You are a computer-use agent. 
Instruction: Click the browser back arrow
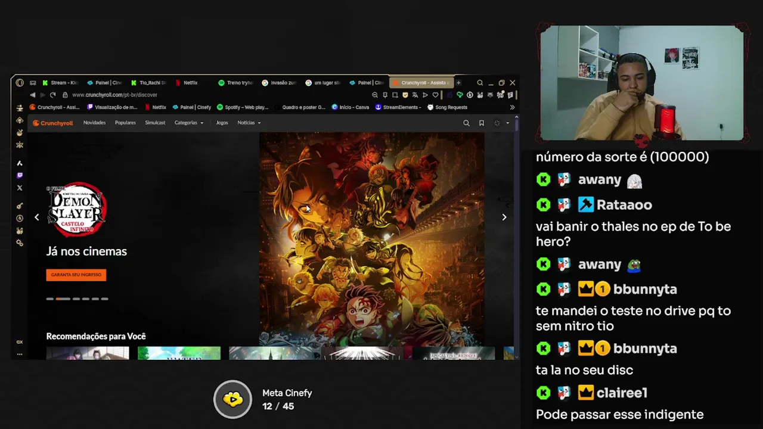tap(33, 95)
